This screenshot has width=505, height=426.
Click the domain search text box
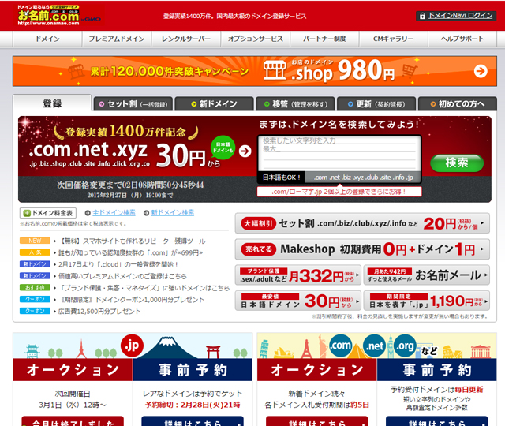point(339,153)
